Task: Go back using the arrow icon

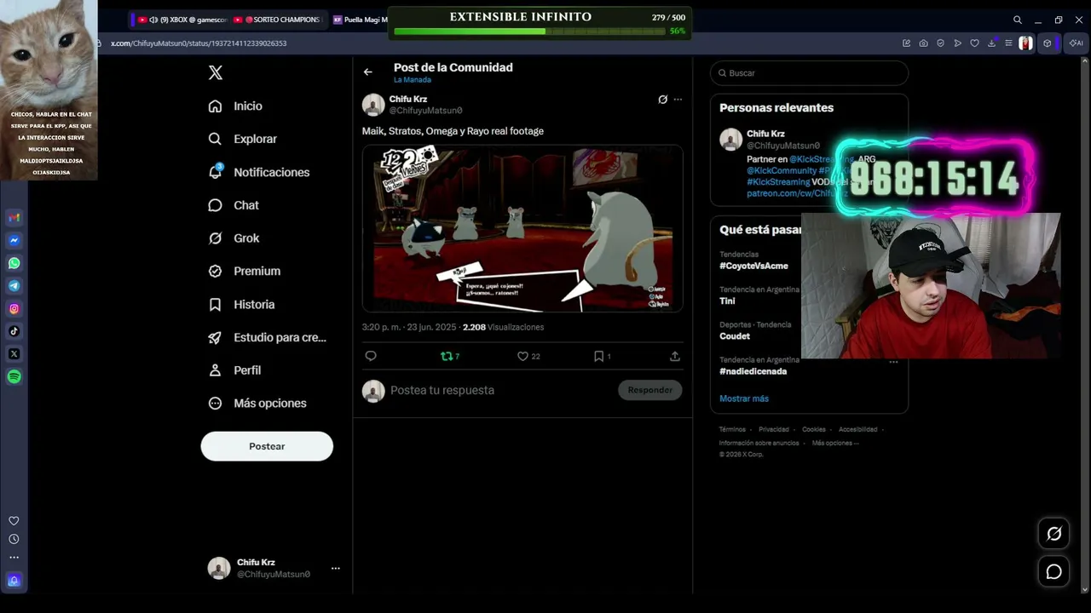Action: click(x=368, y=72)
